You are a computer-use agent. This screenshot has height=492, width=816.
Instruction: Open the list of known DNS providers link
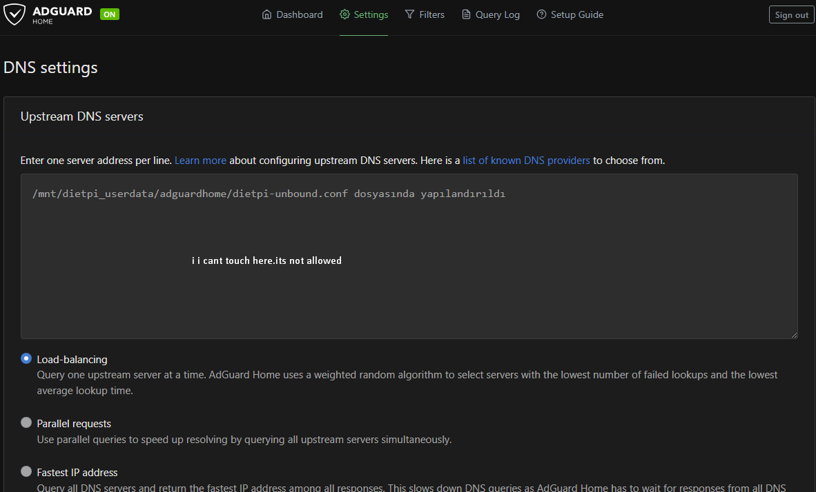[526, 161]
